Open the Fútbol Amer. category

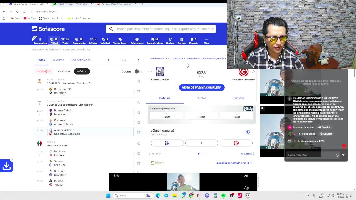(120, 41)
